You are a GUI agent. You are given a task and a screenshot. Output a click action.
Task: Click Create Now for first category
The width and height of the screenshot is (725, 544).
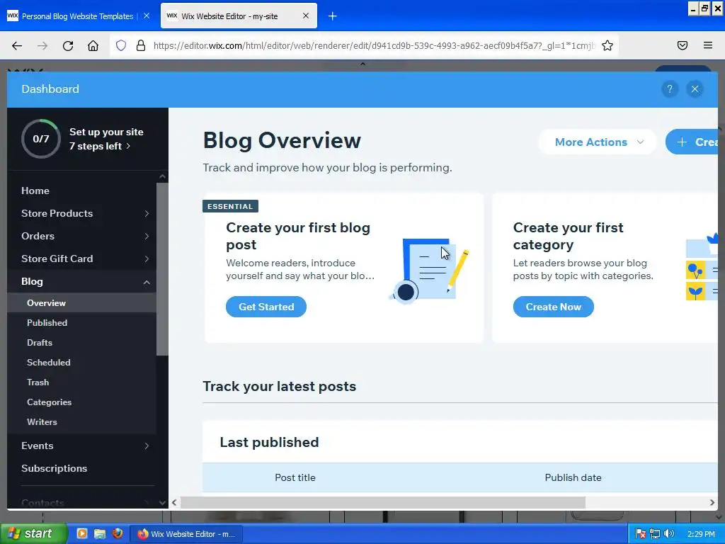tap(553, 307)
